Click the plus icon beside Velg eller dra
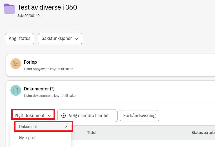 coord(63,115)
